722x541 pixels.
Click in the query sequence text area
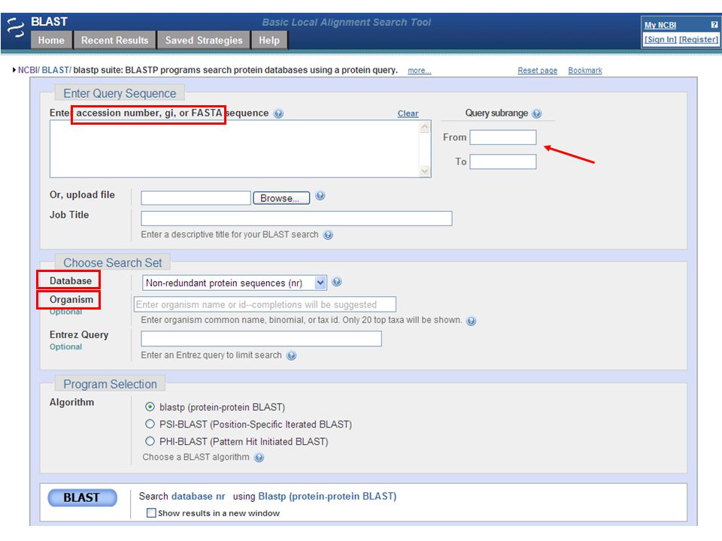(235, 149)
